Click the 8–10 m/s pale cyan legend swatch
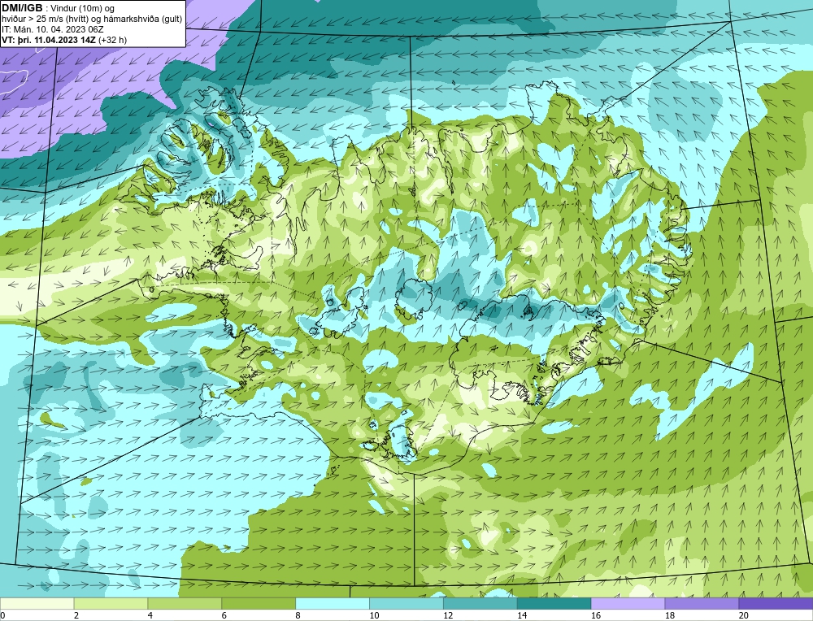The image size is (813, 621). [x=333, y=603]
